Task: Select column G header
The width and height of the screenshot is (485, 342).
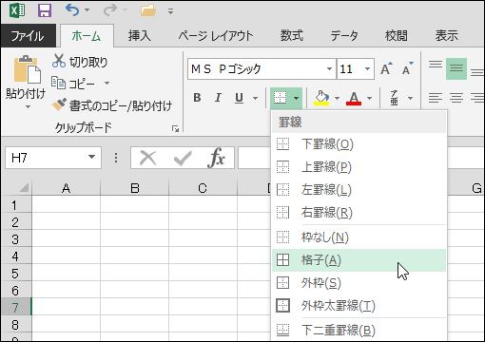Action: [466, 188]
